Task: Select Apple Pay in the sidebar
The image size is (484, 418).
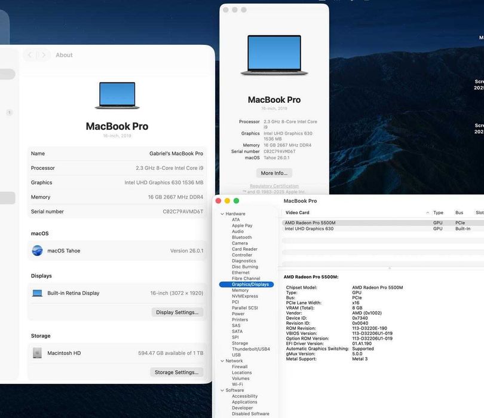Action: click(242, 225)
